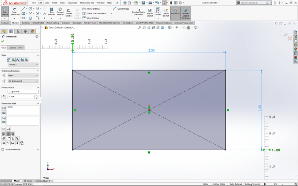
Task: Switch to the Leaders tab
Action: click(x=12, y=48)
